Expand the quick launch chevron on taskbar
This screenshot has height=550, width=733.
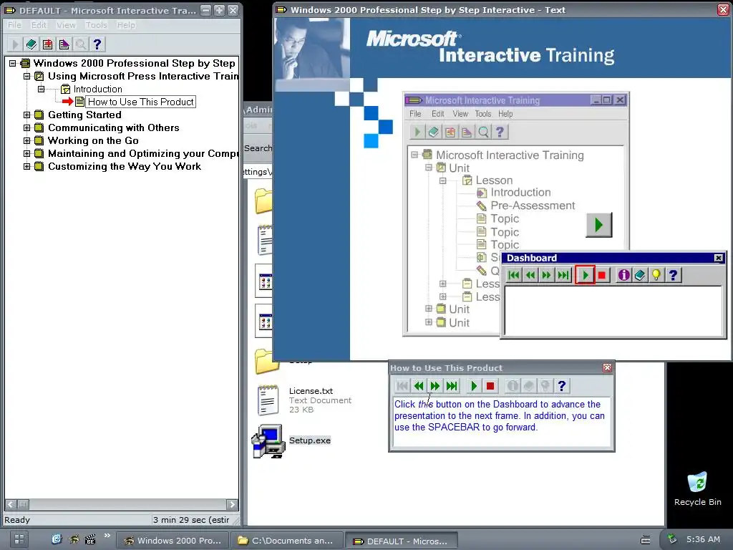pos(107,536)
